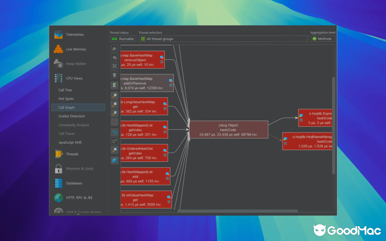Switch to the Call Tree view
This screenshot has height=241, width=386.
pos(65,90)
